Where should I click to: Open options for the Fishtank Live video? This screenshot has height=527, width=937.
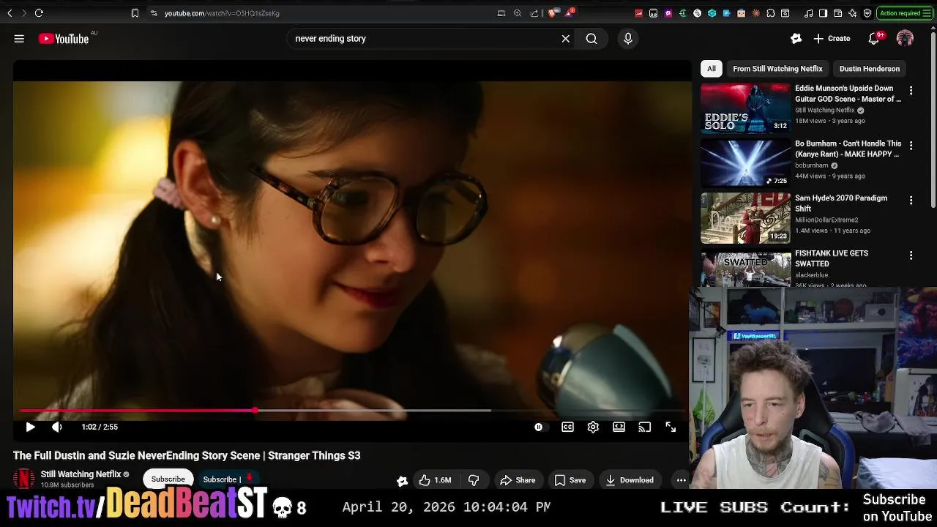(x=911, y=255)
